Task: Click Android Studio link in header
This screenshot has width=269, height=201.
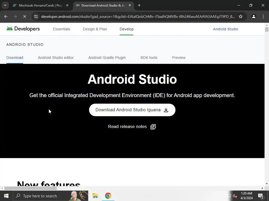Action: (225, 29)
